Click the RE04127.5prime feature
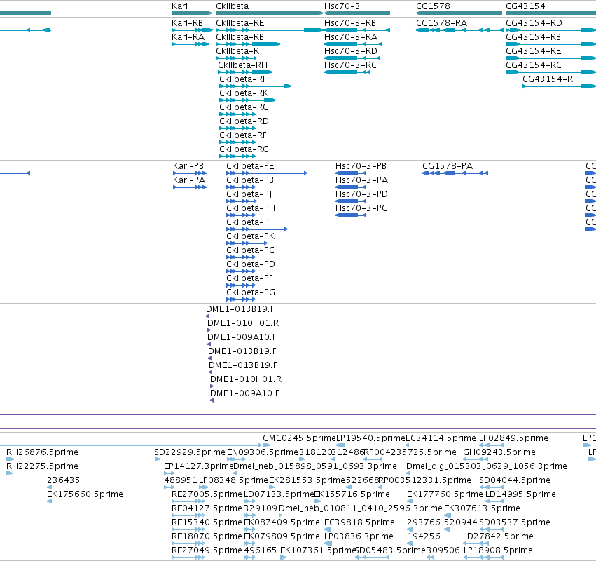 [207, 509]
